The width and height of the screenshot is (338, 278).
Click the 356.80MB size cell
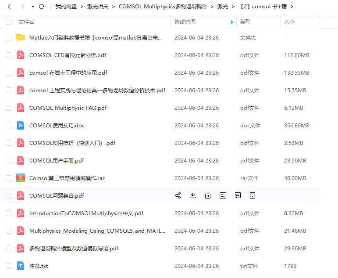[297, 125]
